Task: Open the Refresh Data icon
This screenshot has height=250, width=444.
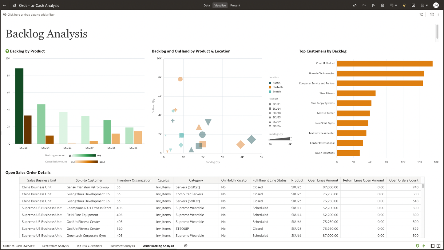Action: point(383,5)
